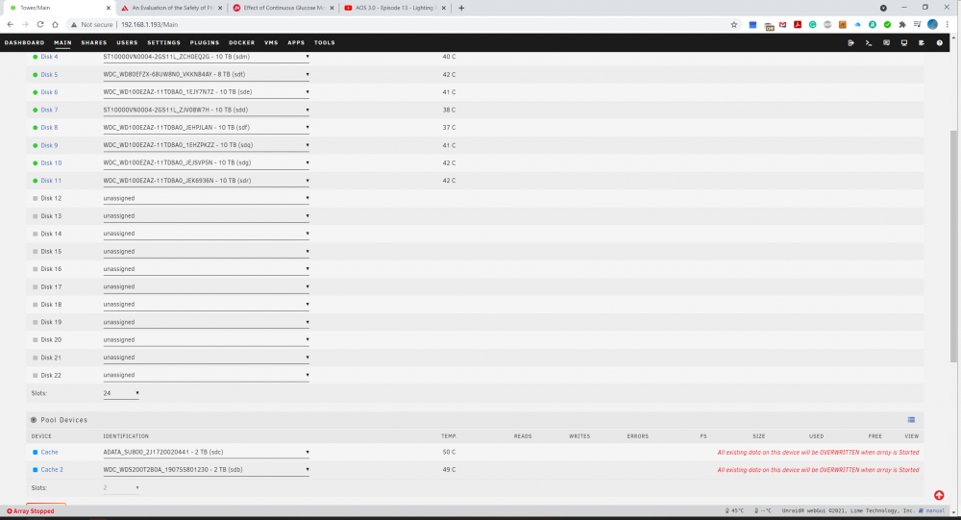Screen dimensions: 961x520
Task: Open the VMs menu
Action: pyautogui.click(x=271, y=43)
